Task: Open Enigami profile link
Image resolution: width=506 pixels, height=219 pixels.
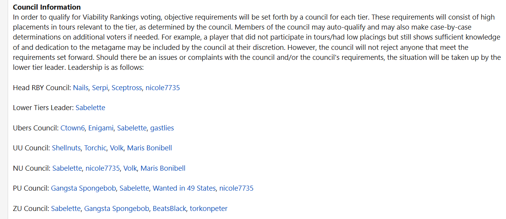Action: coord(101,128)
